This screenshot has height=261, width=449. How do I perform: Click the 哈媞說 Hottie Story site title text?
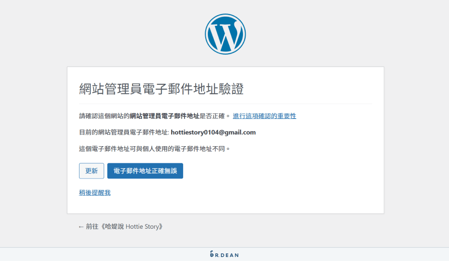(x=133, y=226)
